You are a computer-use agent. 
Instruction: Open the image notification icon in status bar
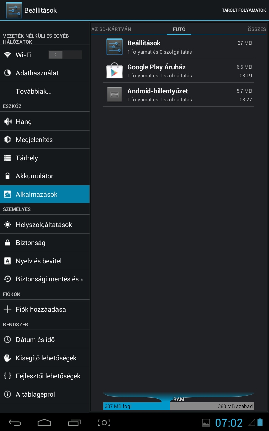tap(206, 423)
